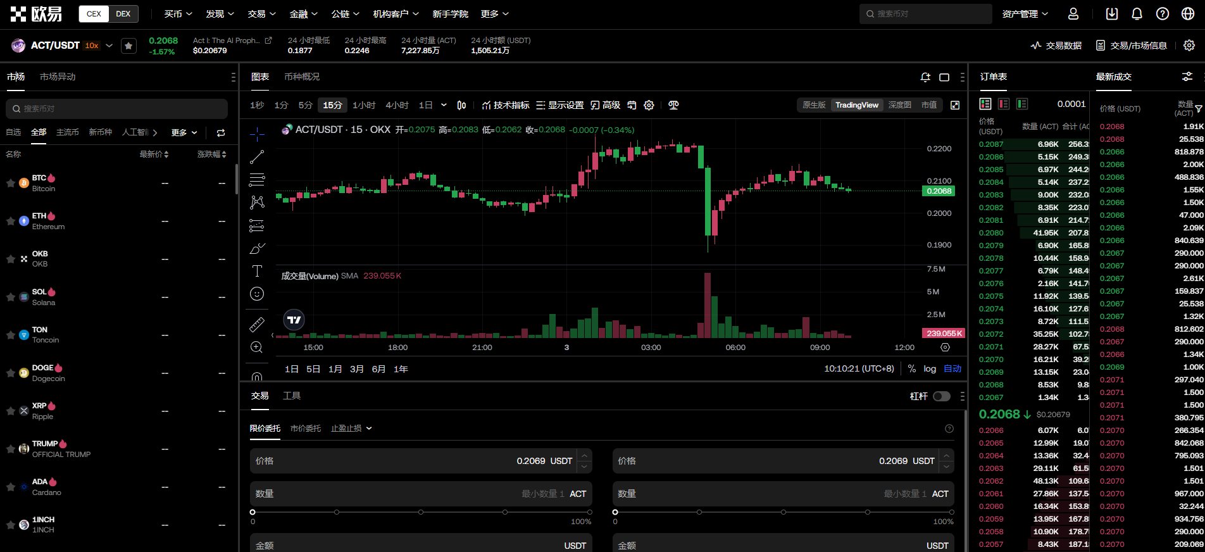Image resolution: width=1205 pixels, height=552 pixels.
Task: Click the balance scale icon in chart toolbar
Action: click(x=673, y=105)
